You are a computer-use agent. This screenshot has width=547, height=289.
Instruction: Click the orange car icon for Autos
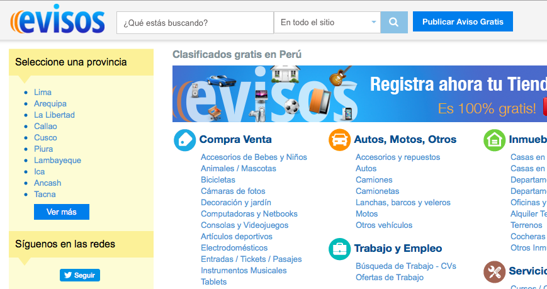(339, 140)
